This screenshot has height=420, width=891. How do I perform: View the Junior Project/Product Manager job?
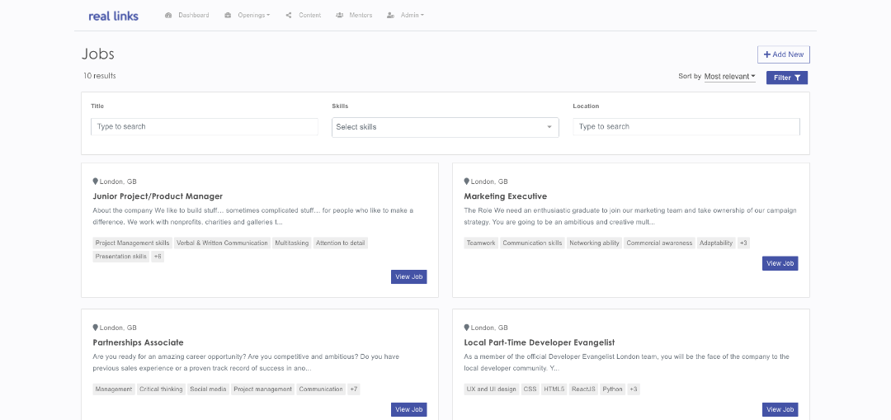408,276
